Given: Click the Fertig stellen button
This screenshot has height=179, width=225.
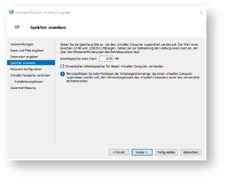Looking at the screenshot, I should click(x=166, y=152).
